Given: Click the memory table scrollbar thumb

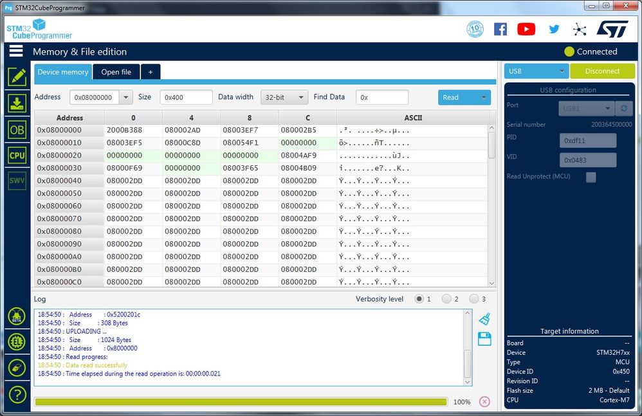Looking at the screenshot, I should (491, 145).
